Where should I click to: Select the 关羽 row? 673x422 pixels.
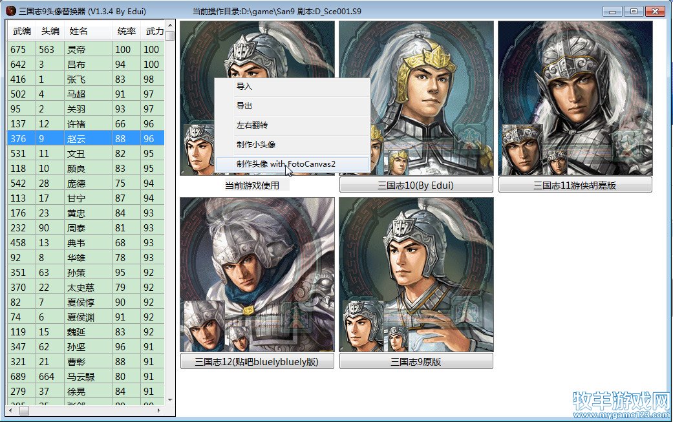(86, 109)
